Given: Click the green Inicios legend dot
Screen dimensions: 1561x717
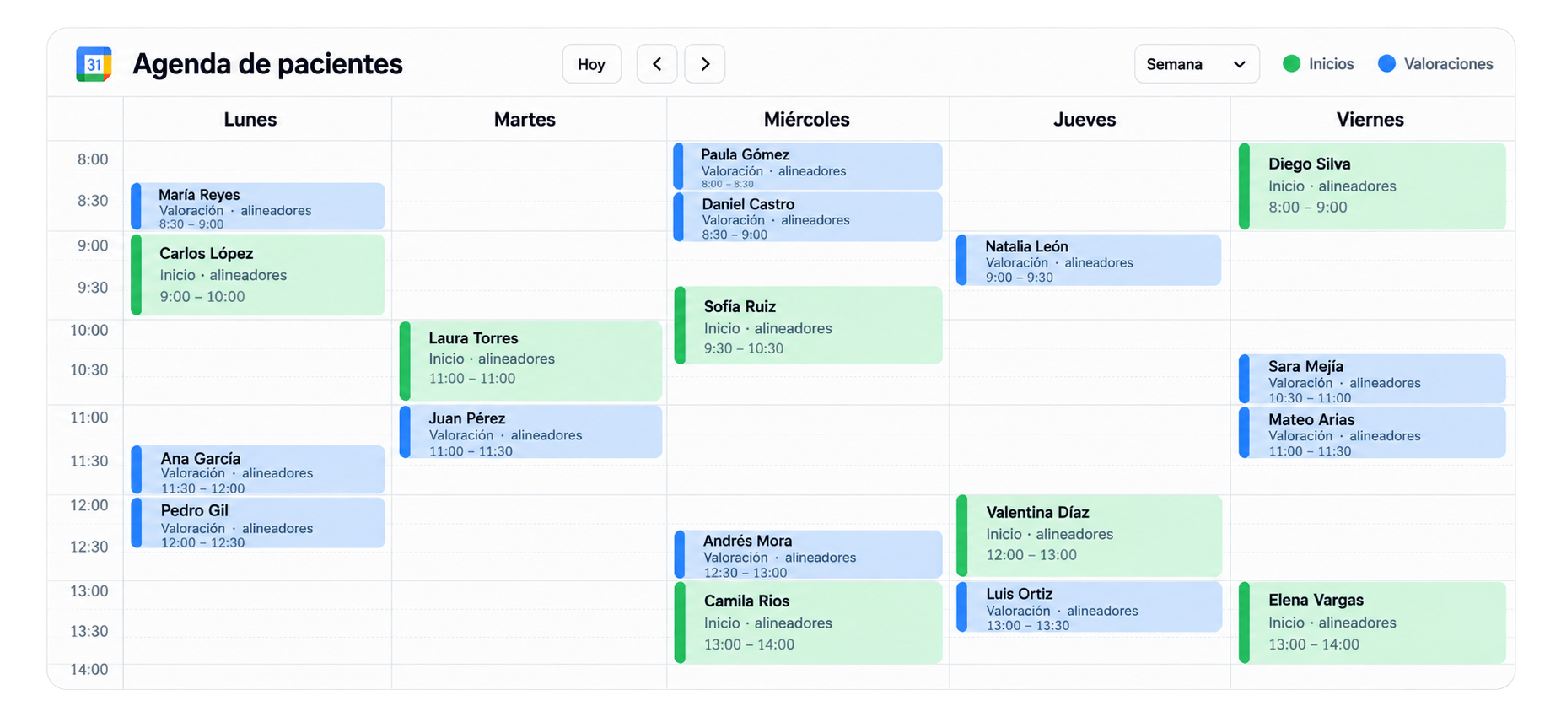Looking at the screenshot, I should (1291, 63).
